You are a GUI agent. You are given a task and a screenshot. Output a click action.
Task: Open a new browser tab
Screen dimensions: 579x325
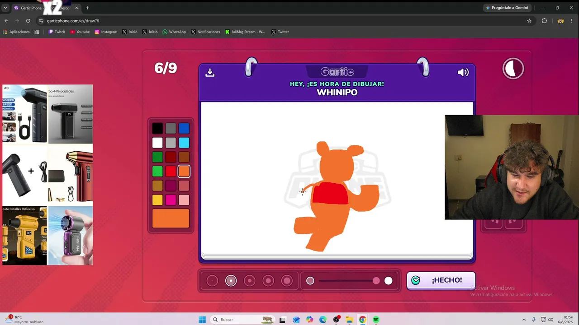87,8
